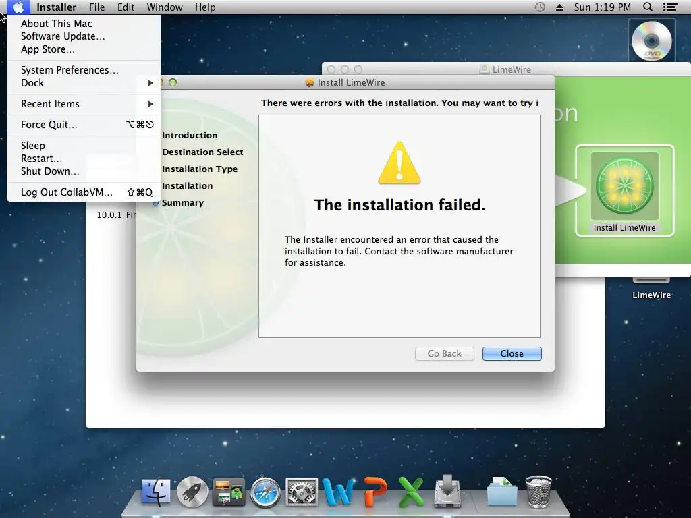Launch Safari from the Dock
The height and width of the screenshot is (518, 691).
click(x=265, y=492)
